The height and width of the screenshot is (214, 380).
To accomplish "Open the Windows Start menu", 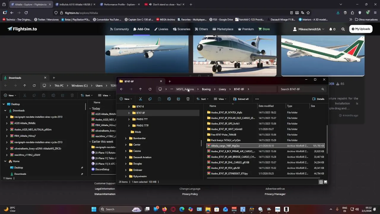I will click(x=94, y=209).
